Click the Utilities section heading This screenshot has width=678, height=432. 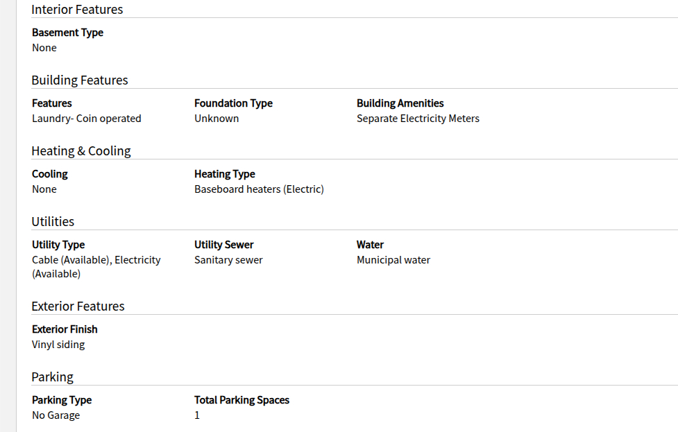[x=53, y=222]
